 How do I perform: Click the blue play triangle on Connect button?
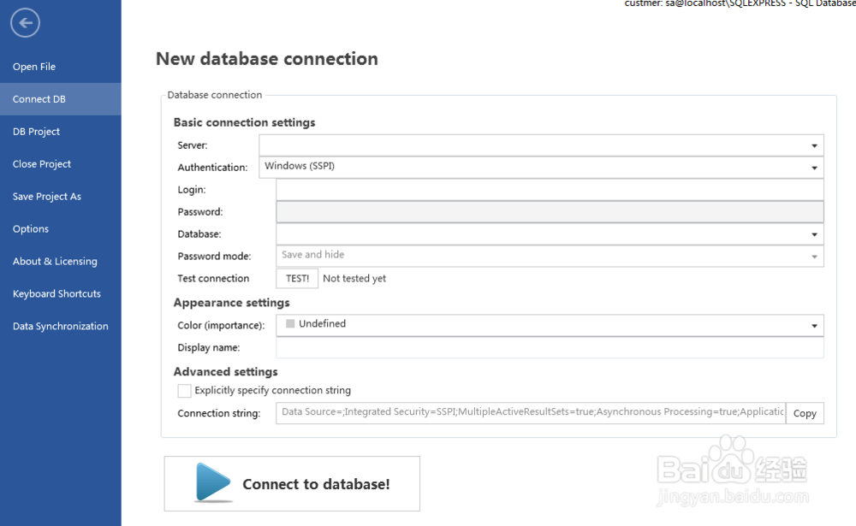coord(210,483)
